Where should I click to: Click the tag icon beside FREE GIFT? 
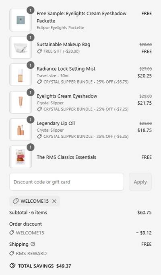coord(39,51)
